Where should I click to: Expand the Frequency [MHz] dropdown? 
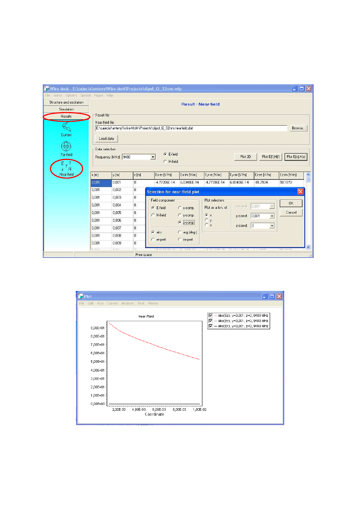[153, 157]
